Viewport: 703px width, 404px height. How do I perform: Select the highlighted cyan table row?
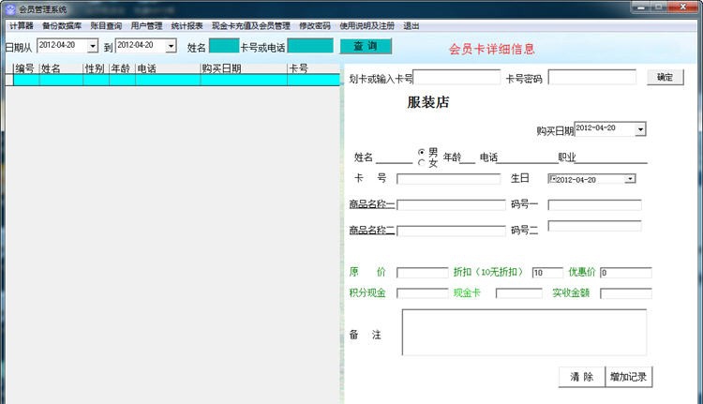click(x=176, y=80)
